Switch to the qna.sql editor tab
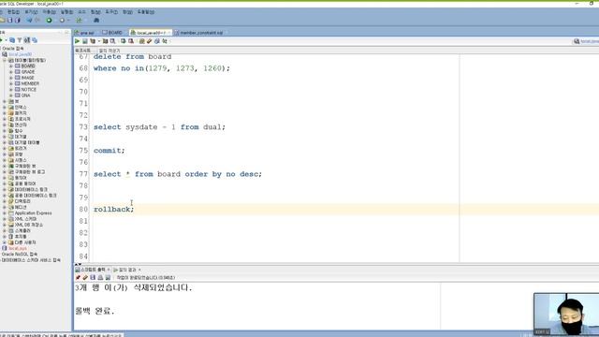Viewport: 599px width, 337px height. (x=84, y=33)
